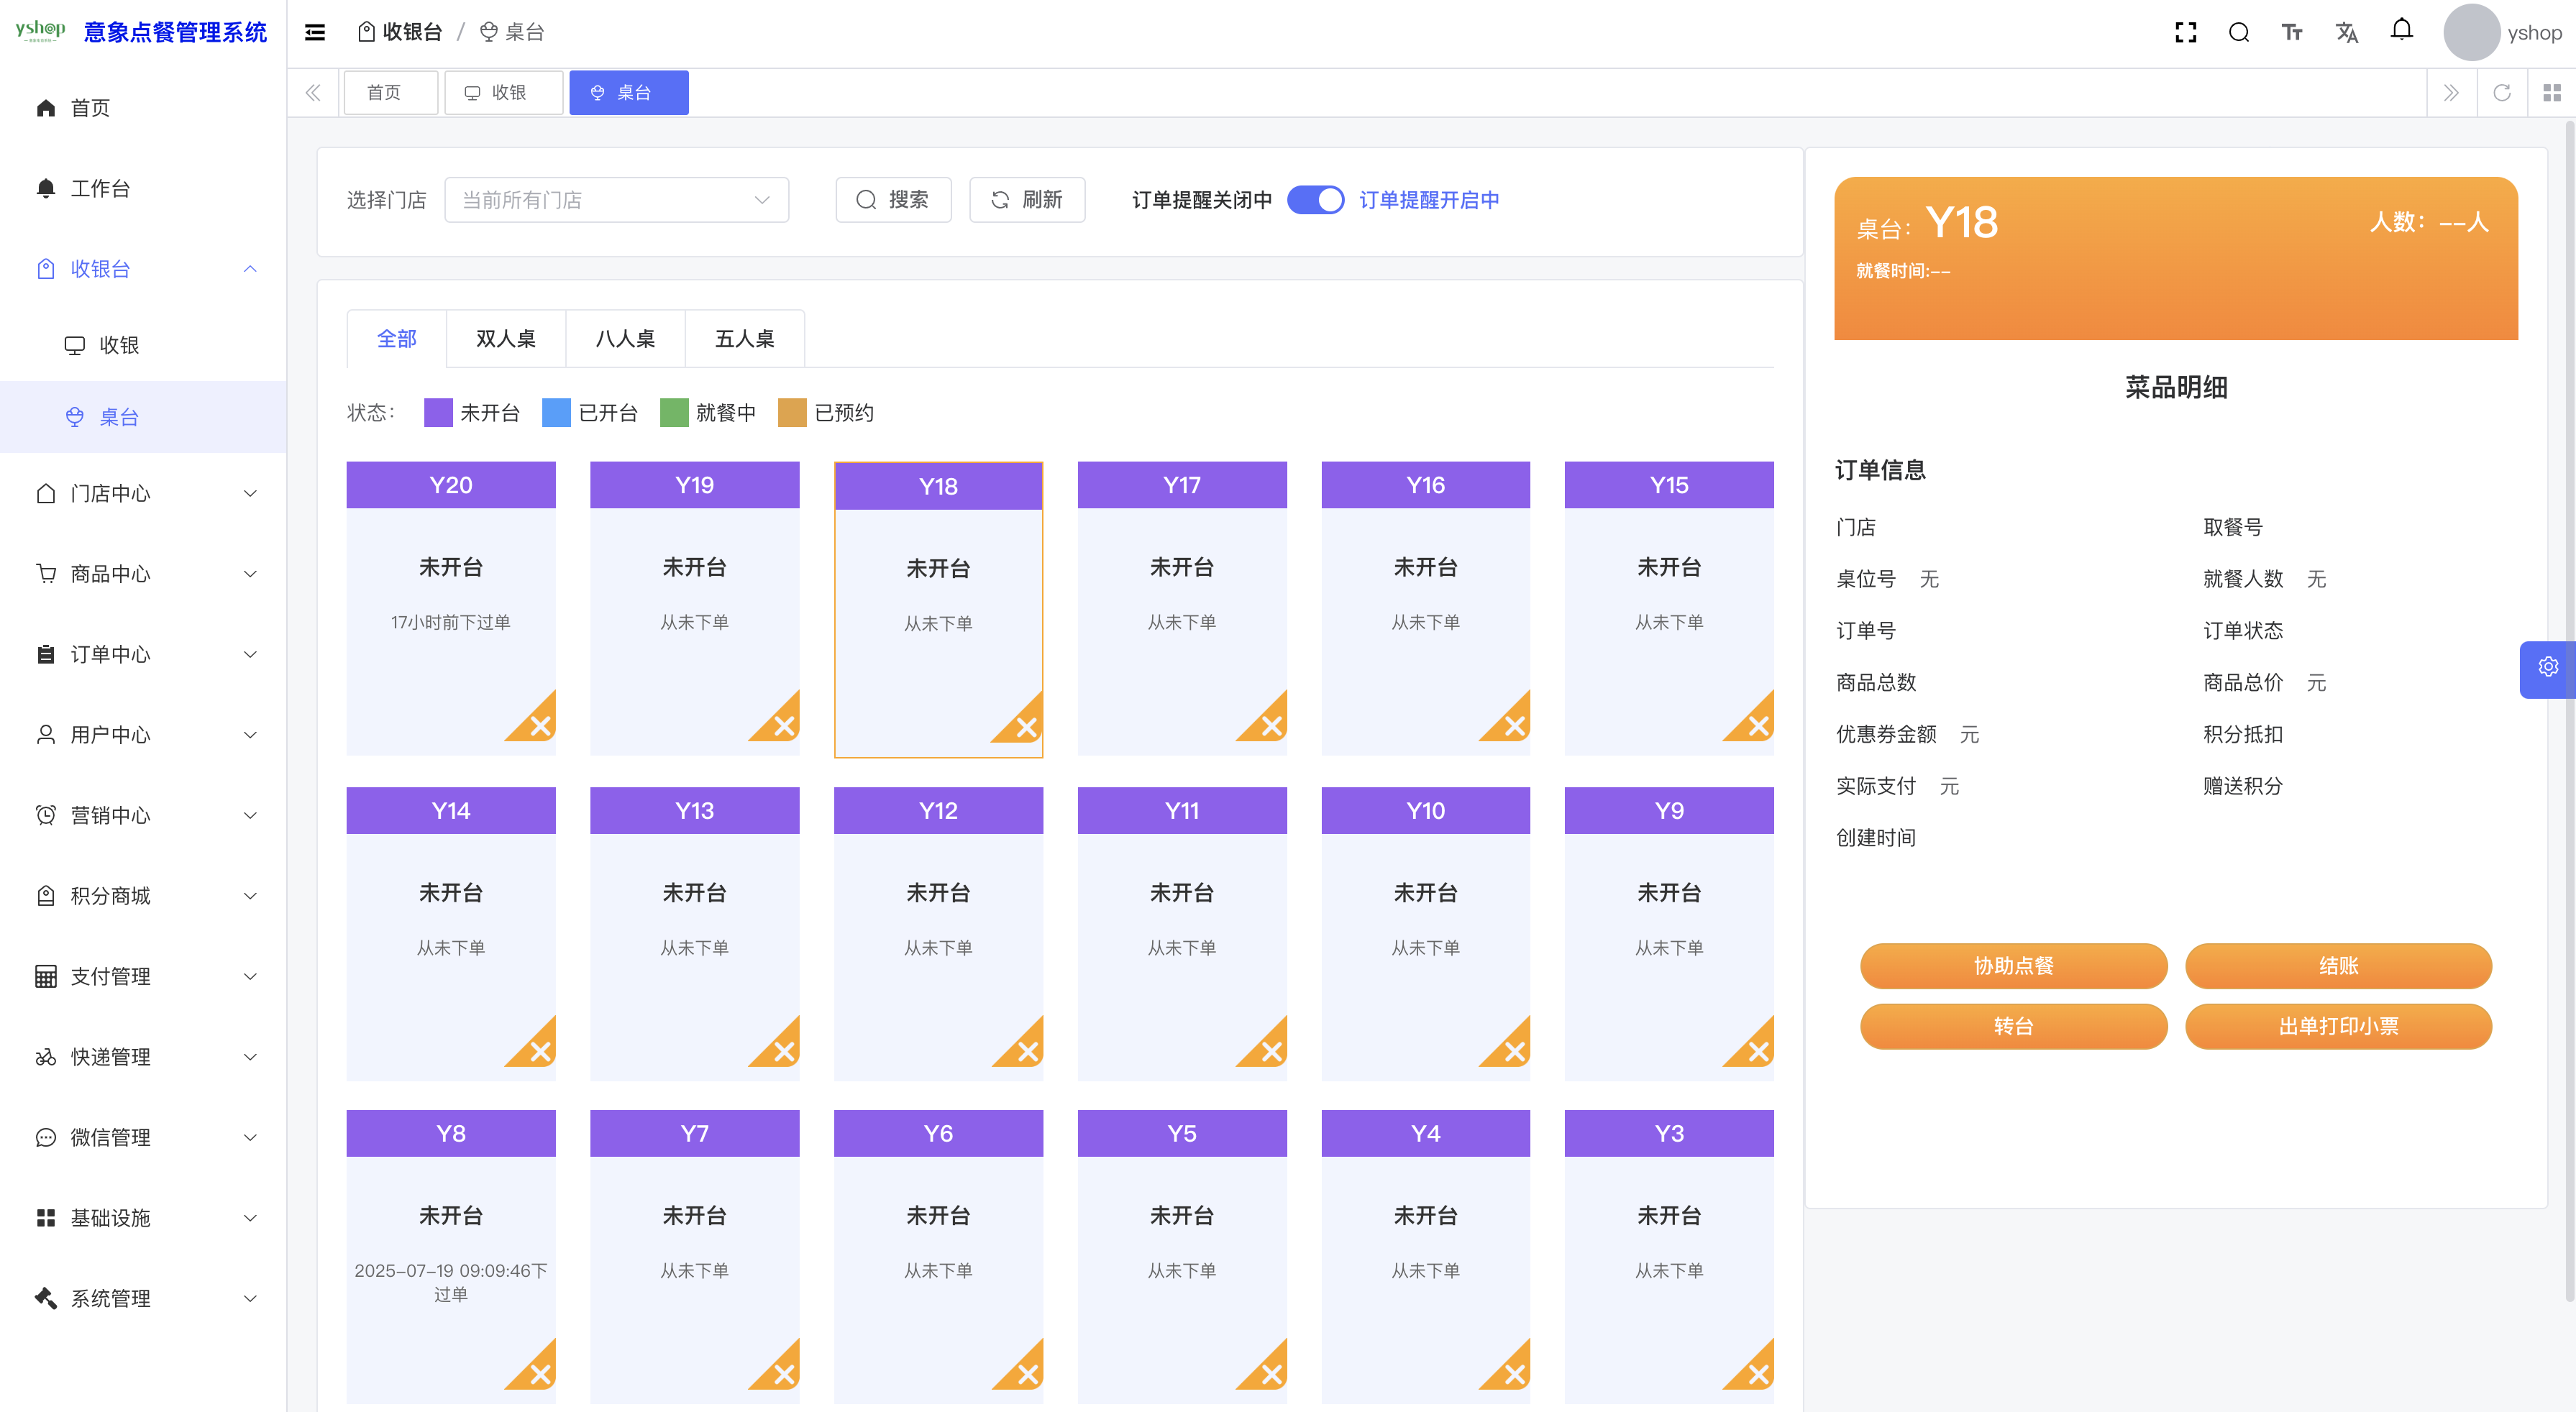Refresh the page using circular arrow icon
The image size is (2576, 1412).
2502,92
